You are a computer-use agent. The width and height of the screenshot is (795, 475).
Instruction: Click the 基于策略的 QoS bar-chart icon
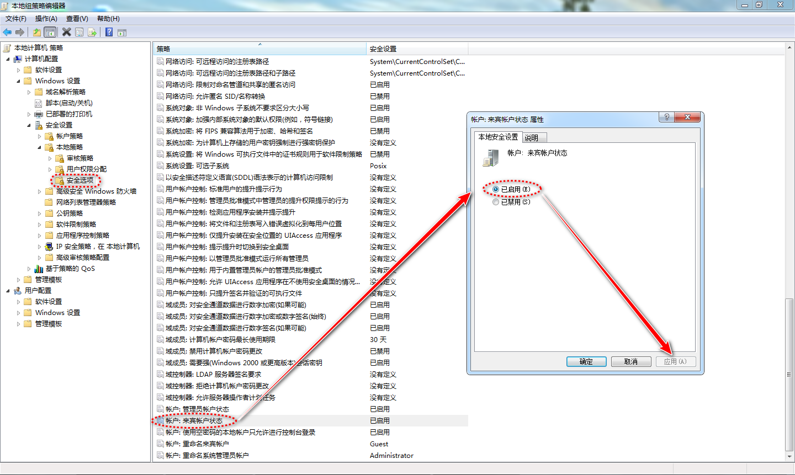tap(39, 269)
